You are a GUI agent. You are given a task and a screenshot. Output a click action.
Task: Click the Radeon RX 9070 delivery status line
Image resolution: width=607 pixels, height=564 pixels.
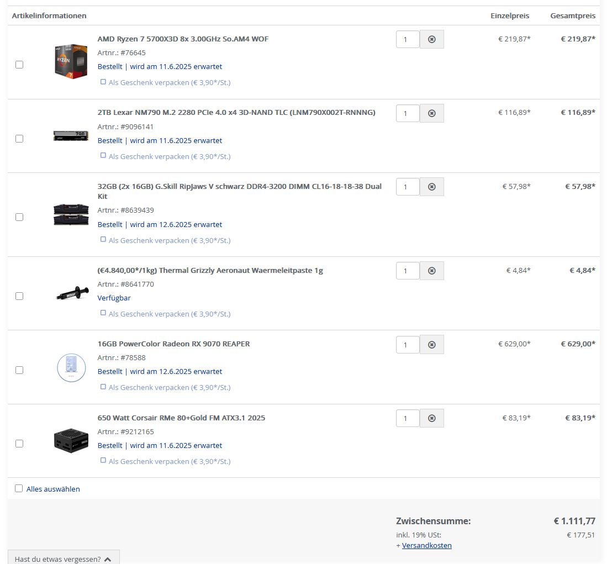click(x=160, y=372)
